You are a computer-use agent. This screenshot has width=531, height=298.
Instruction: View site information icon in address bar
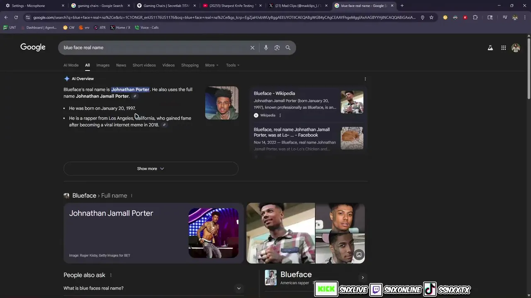click(x=27, y=17)
